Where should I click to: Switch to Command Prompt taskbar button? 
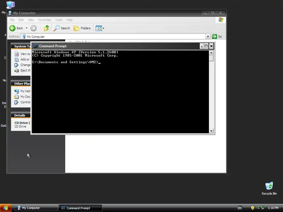80,208
